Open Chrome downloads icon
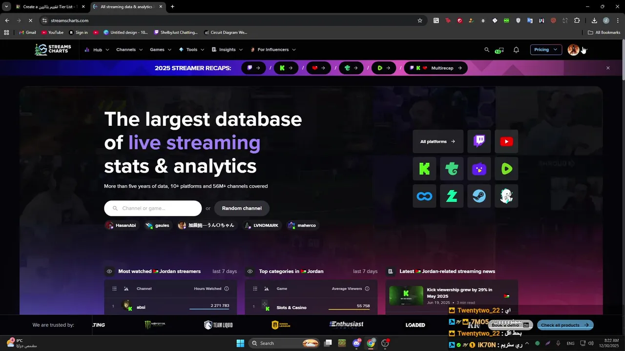The image size is (625, 351). tap(594, 20)
